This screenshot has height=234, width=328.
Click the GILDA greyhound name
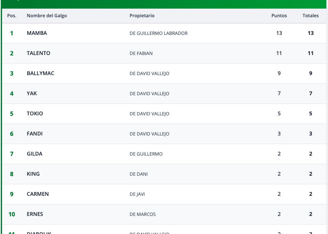(34, 154)
